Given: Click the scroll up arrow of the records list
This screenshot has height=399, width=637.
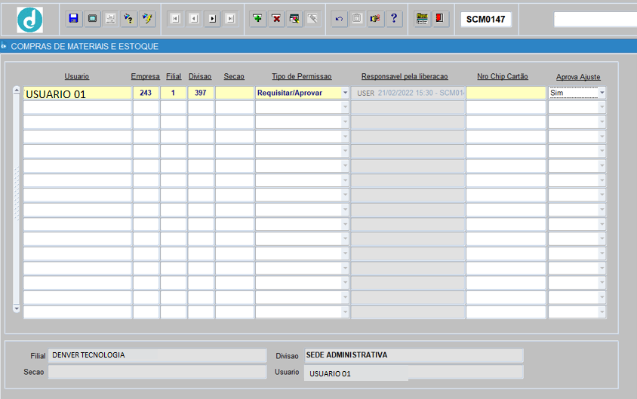Looking at the screenshot, I should coord(17,91).
